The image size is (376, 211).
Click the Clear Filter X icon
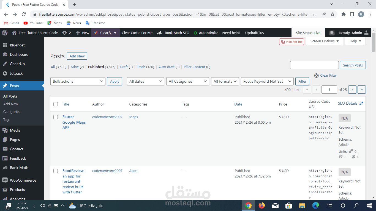pos(317,76)
